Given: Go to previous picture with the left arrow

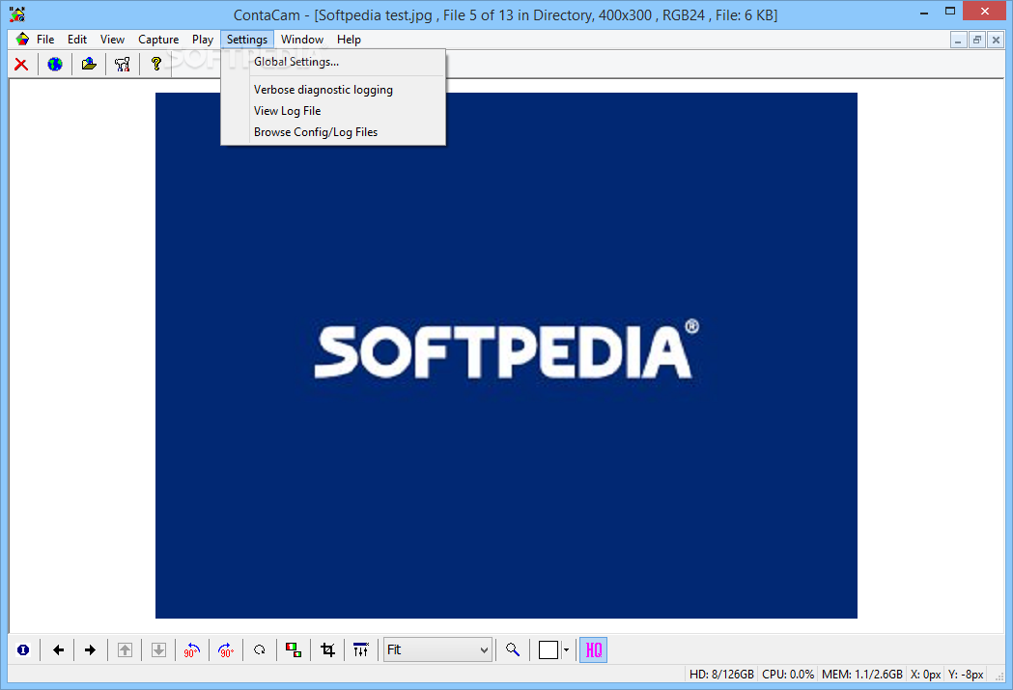Looking at the screenshot, I should click(58, 650).
